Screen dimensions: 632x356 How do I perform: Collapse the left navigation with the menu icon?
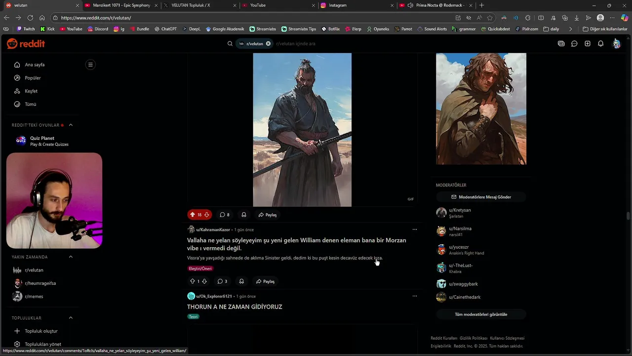pyautogui.click(x=90, y=64)
